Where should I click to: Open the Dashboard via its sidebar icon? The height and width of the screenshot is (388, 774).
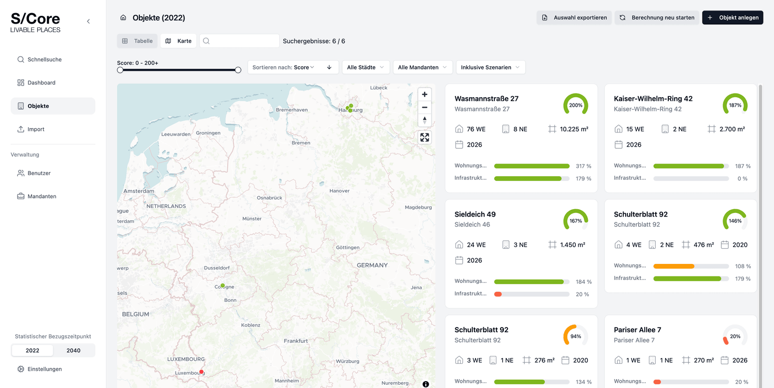tap(22, 82)
